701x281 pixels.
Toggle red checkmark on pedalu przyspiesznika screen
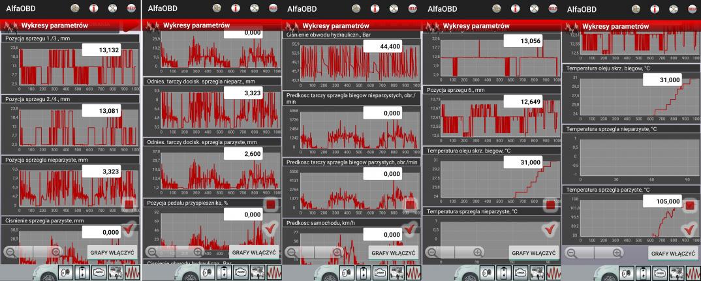[271, 229]
